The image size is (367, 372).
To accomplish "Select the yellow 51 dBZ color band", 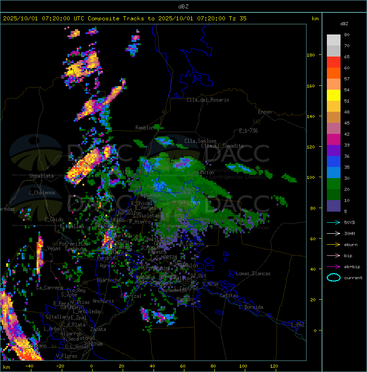I will click(x=333, y=95).
